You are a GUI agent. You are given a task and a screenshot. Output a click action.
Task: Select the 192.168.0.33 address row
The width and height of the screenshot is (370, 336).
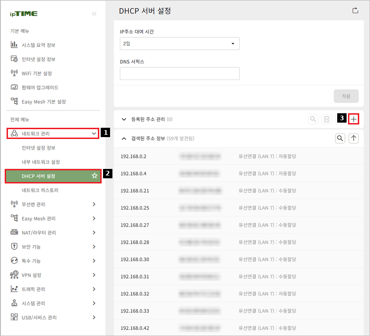pos(238,311)
